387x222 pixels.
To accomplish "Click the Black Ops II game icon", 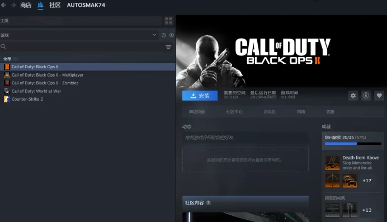I will click(x=7, y=67).
